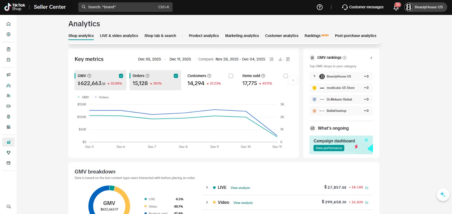Screen dimensions: 452x214
Task: Click the Customers info question-mark icon
Action: click(209, 76)
